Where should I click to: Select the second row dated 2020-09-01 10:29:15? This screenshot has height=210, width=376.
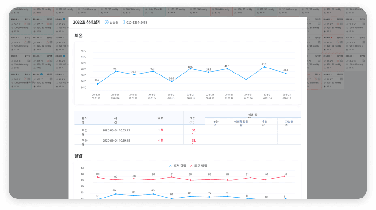pyautogui.click(x=116, y=140)
